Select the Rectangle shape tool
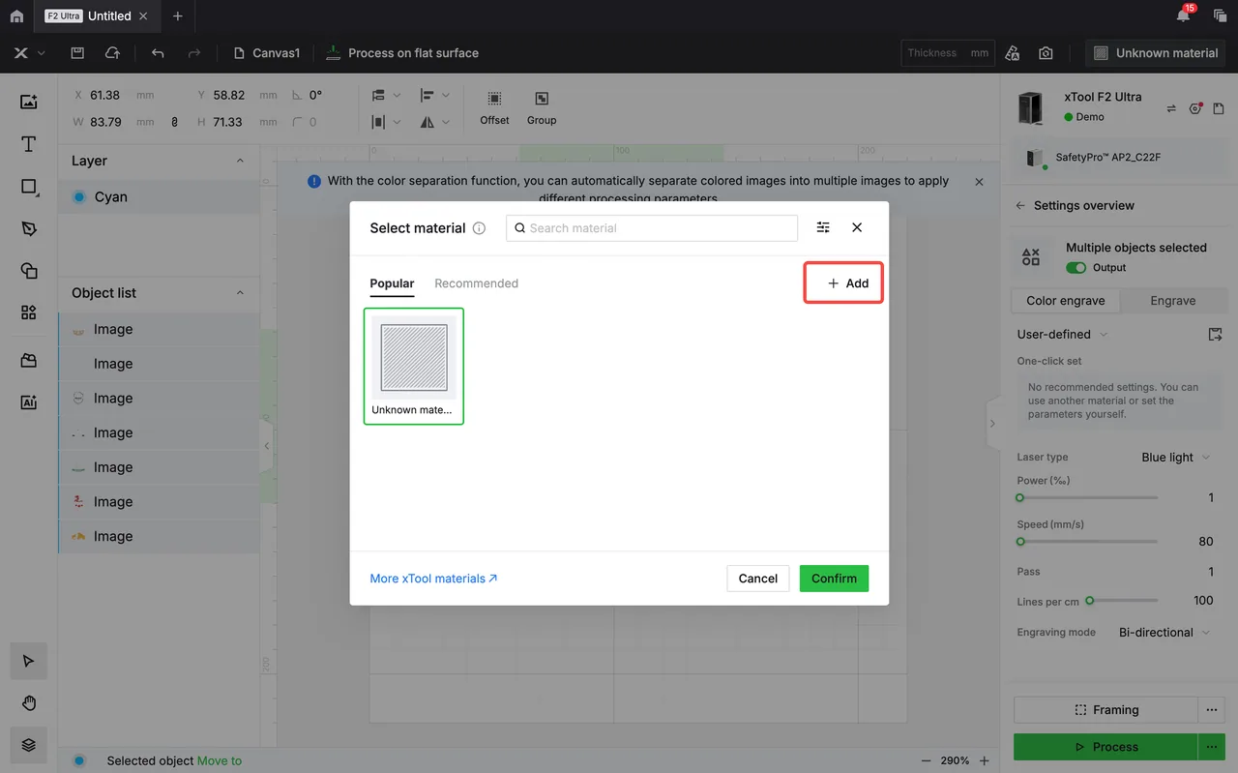The height and width of the screenshot is (773, 1238). tap(29, 187)
